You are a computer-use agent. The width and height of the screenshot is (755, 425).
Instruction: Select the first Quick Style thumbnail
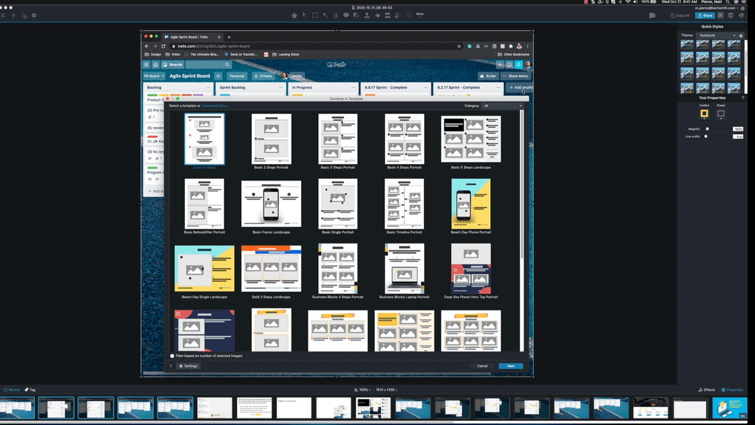point(687,44)
